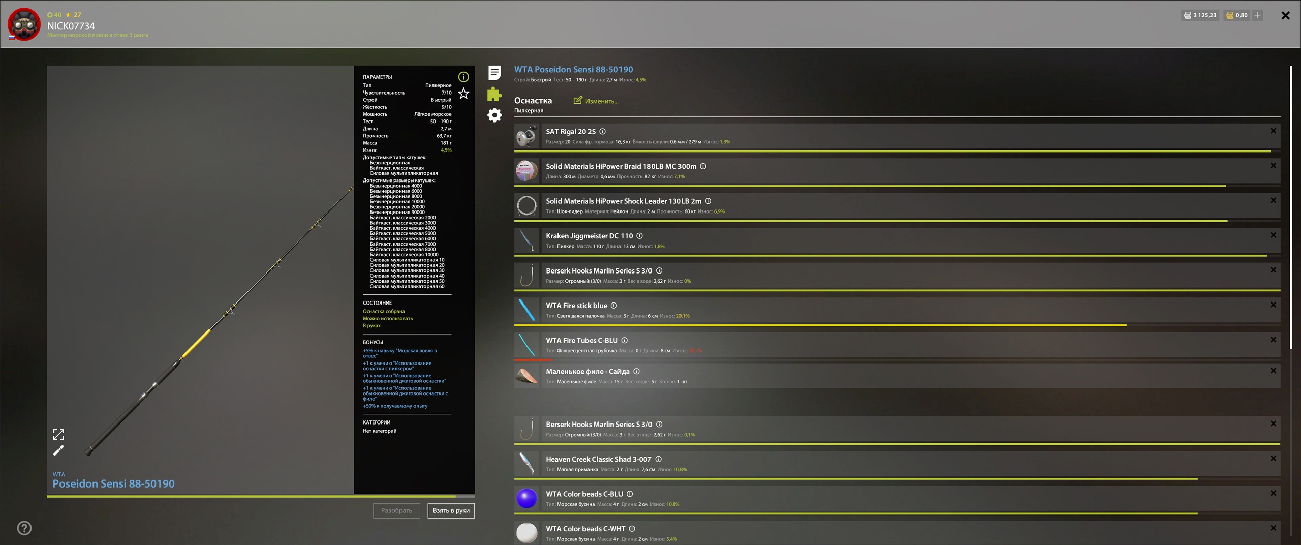Remove HiPower Shock Leader 130LB 2m
The height and width of the screenshot is (545, 1301).
[x=1273, y=200]
